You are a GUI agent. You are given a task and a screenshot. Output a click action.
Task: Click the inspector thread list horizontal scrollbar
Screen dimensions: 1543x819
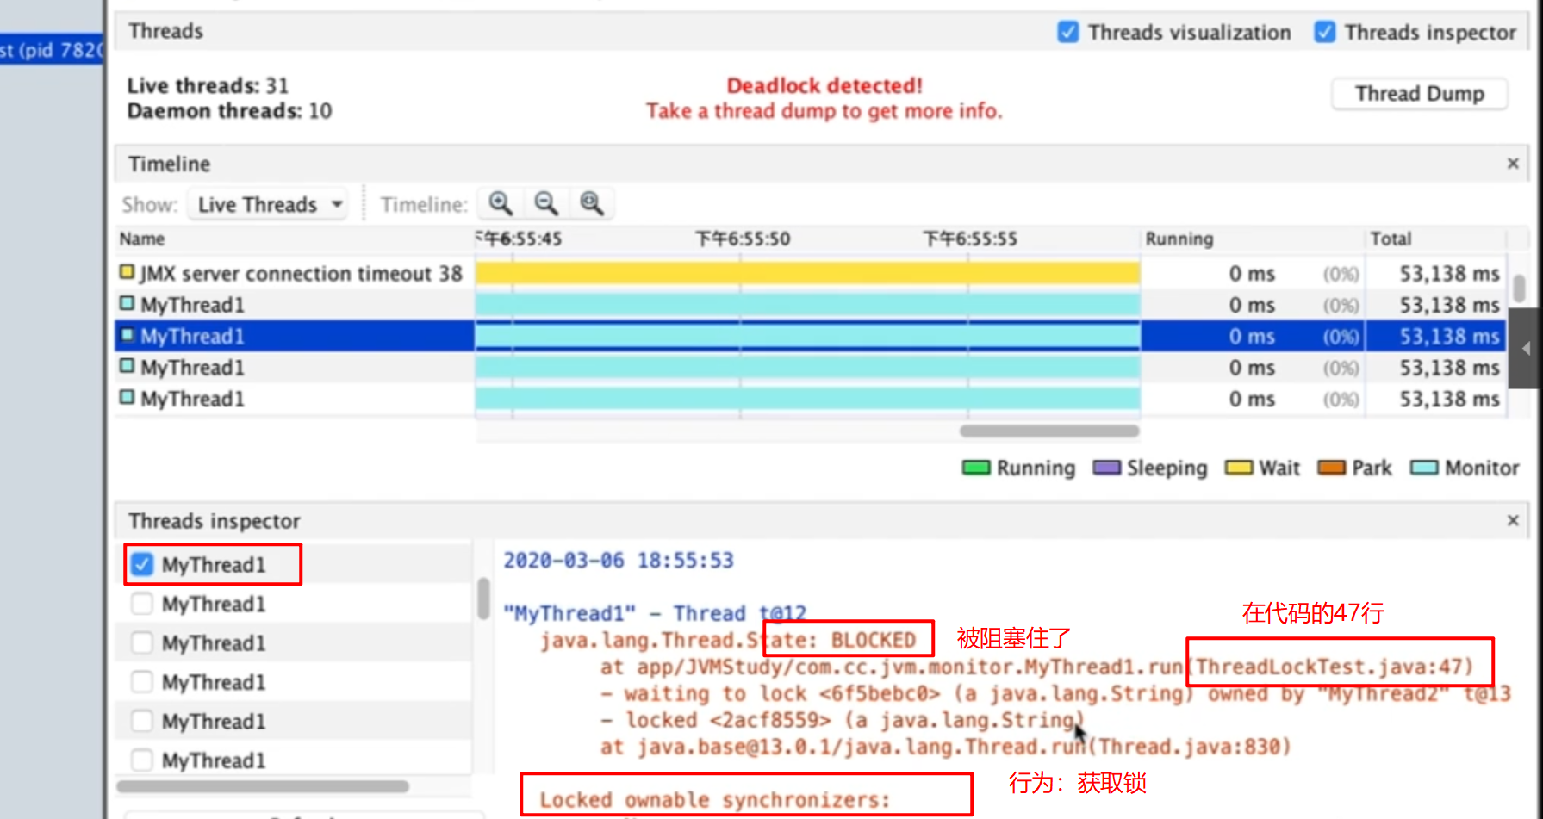point(262,786)
